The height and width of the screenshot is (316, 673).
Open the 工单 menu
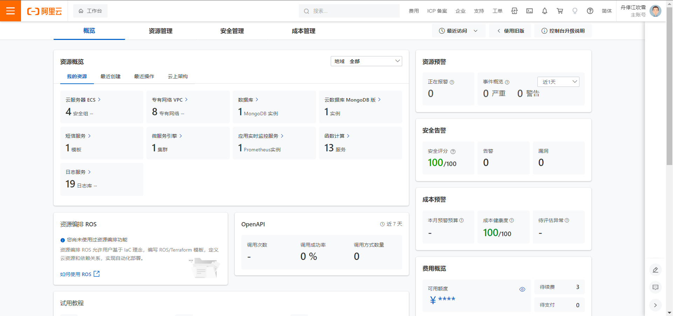click(x=497, y=11)
